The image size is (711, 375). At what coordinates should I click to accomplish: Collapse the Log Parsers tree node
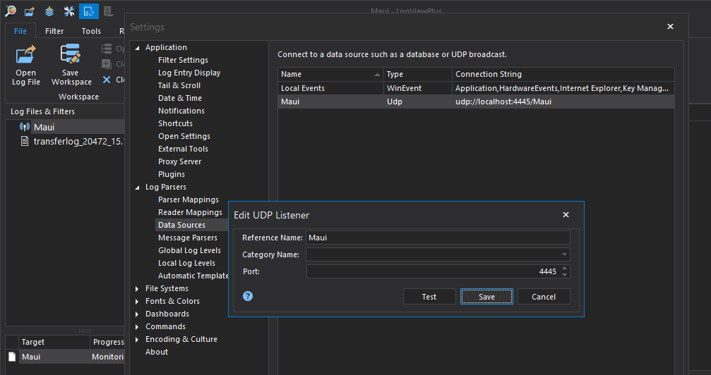[138, 187]
